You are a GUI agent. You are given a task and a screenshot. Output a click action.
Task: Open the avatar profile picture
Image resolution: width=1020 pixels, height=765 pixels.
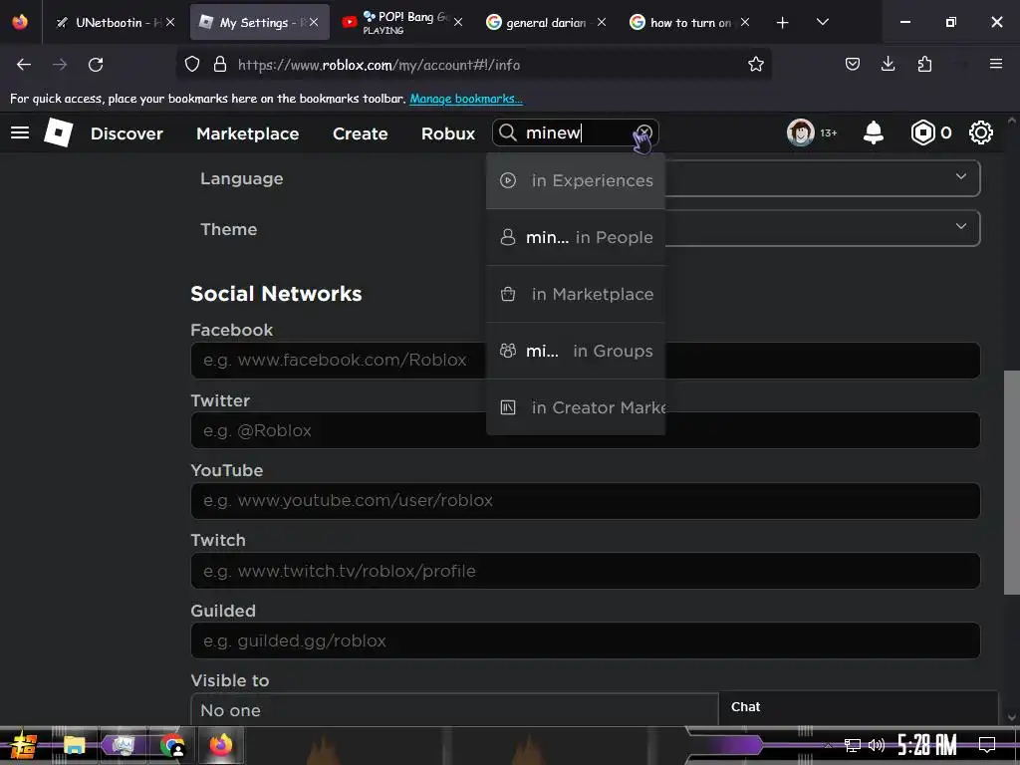coord(800,132)
